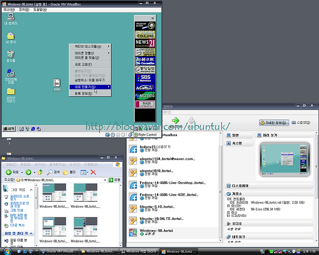Click the Details button in VirtualBox Manager

pos(274,123)
